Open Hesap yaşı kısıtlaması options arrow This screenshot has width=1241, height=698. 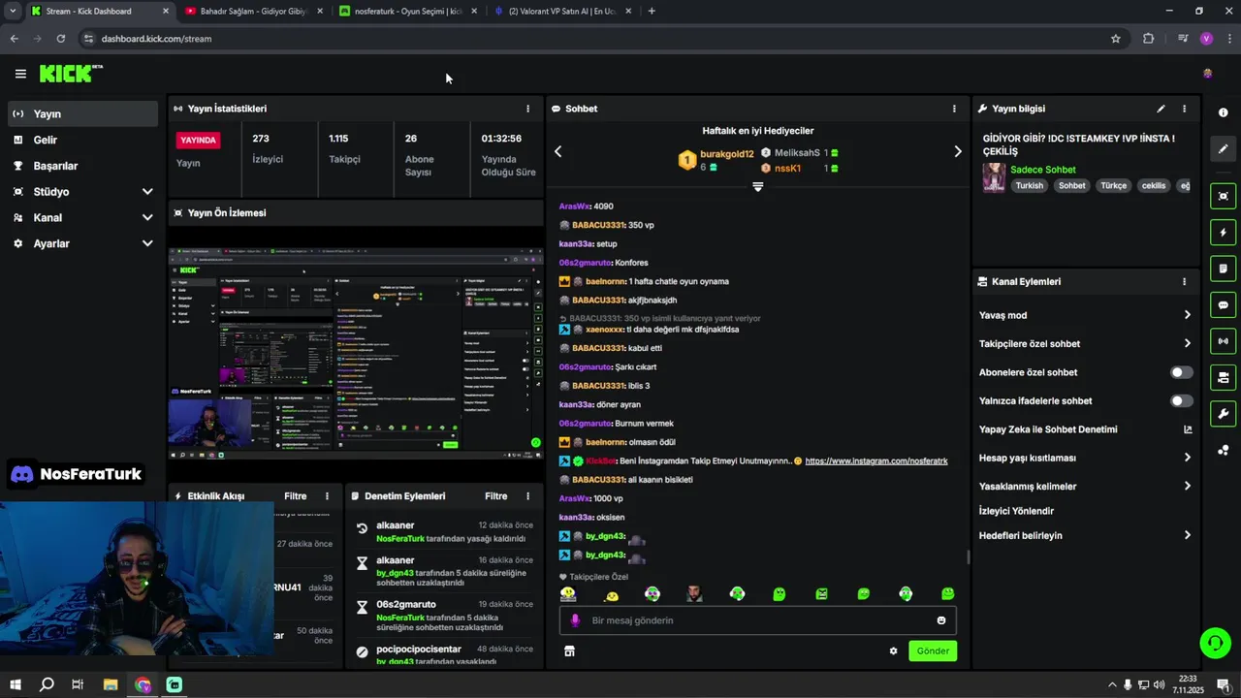1187,458
